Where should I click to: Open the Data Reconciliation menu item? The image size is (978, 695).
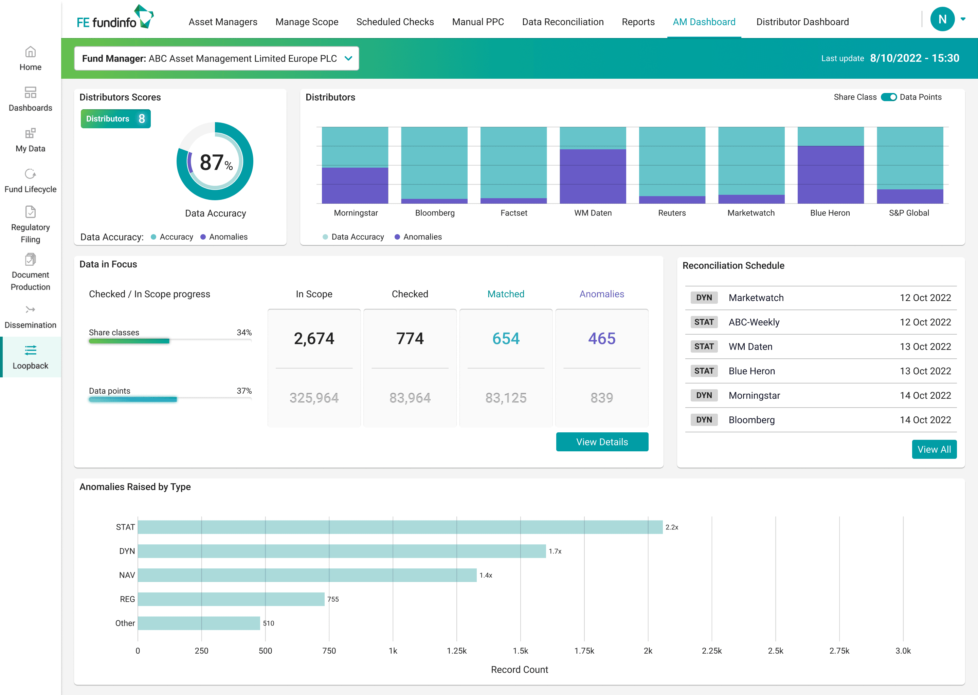563,22
